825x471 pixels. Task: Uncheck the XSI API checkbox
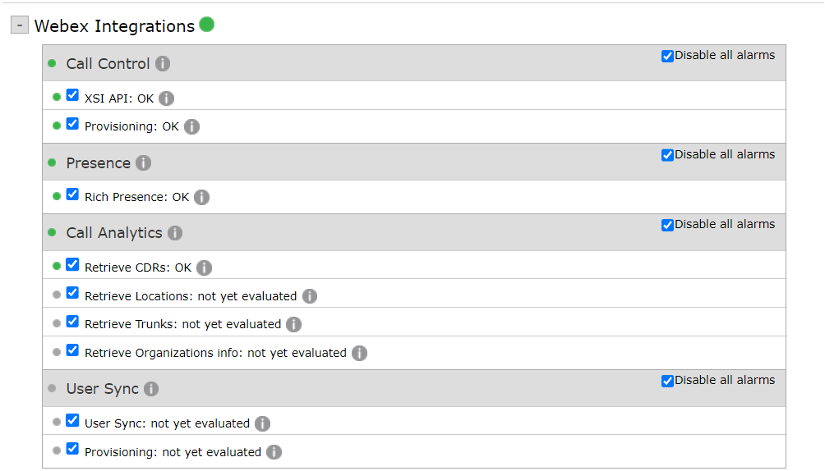tap(72, 95)
